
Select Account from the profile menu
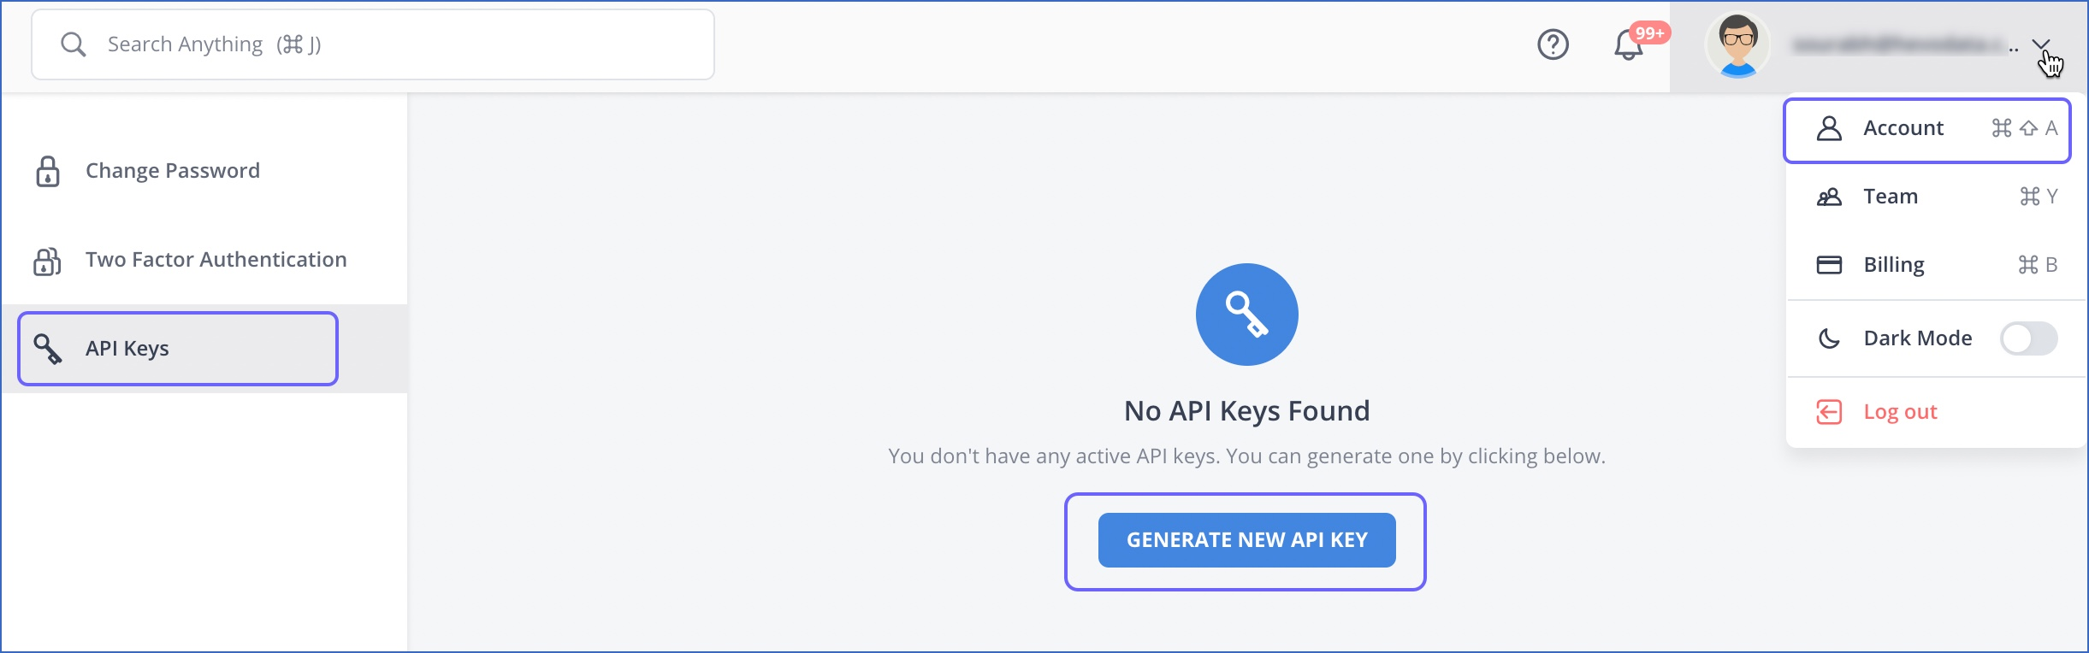tap(1903, 128)
